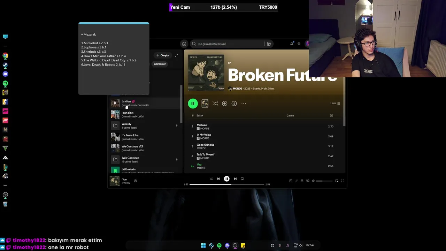Viewport: 446px width, 251px height.
Task: Expand the Weekly folder arrow
Action: [x=177, y=125]
